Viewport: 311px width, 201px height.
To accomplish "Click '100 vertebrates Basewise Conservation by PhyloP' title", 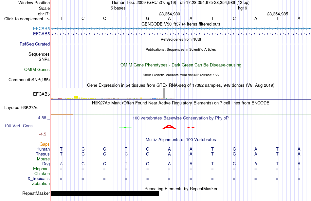I will (x=180, y=118).
